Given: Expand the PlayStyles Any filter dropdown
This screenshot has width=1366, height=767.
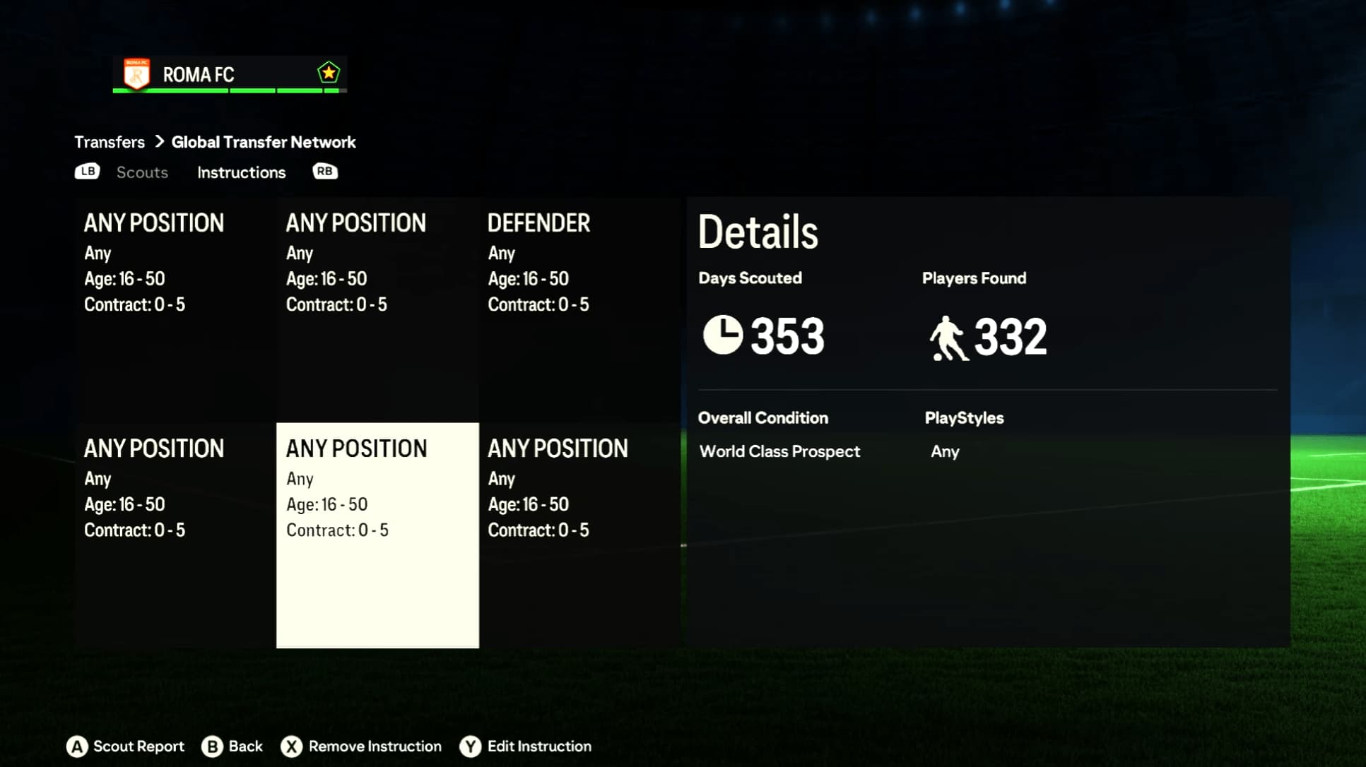Looking at the screenshot, I should (x=946, y=451).
